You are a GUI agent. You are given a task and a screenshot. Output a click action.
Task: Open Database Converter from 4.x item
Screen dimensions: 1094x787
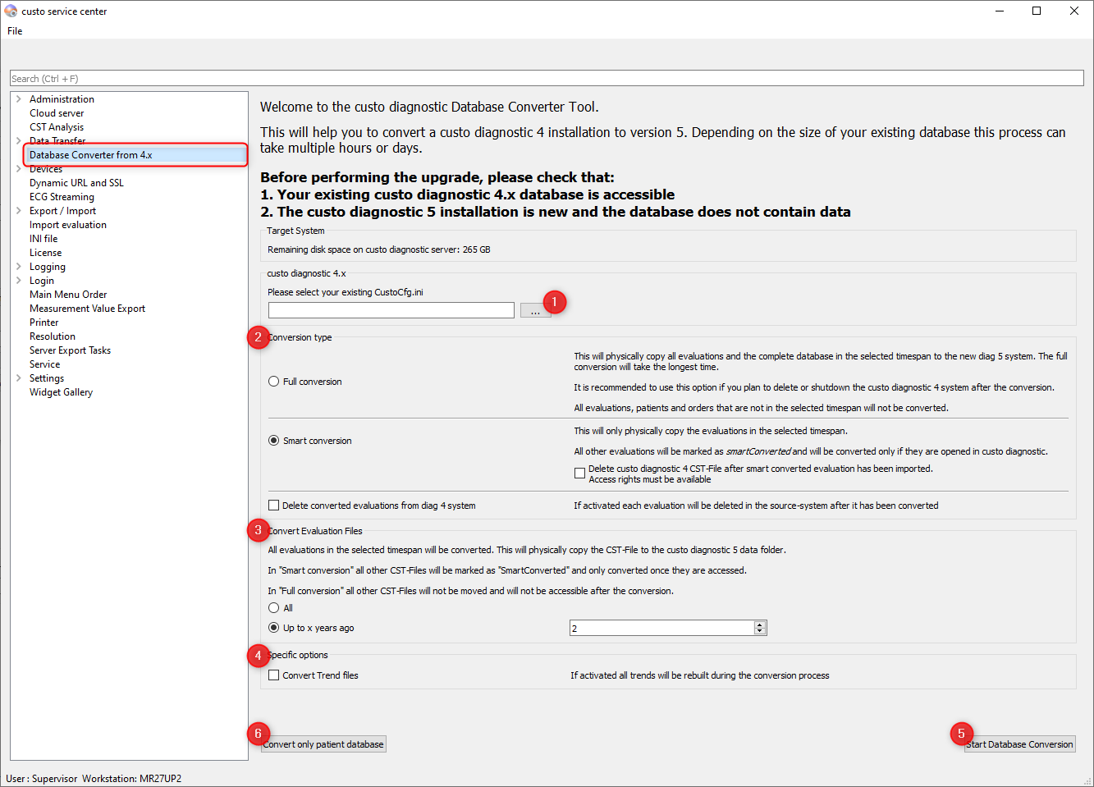(90, 155)
